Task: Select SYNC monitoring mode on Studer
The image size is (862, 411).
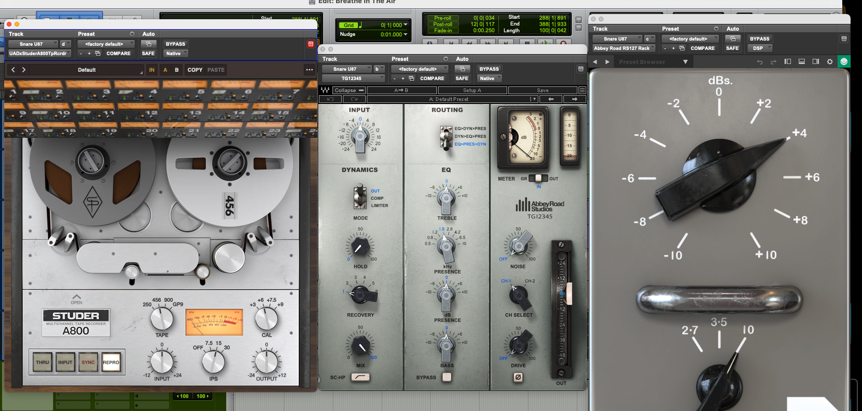Action: pyautogui.click(x=88, y=362)
